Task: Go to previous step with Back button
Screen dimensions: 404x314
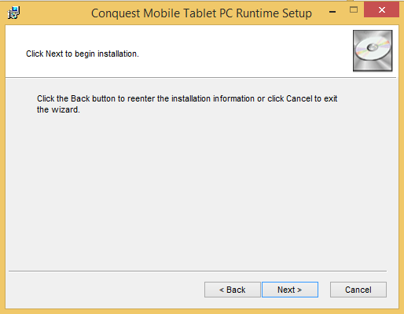Action: click(233, 290)
